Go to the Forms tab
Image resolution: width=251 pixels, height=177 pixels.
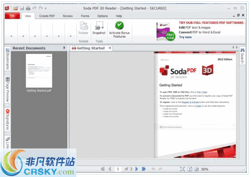(85, 16)
